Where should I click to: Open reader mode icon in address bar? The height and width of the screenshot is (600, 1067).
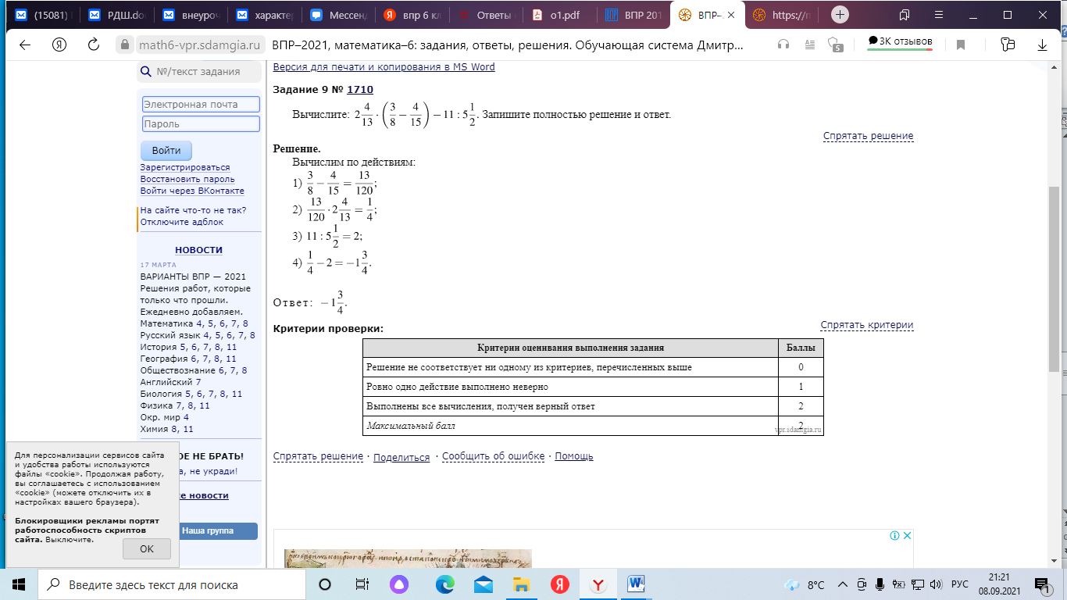coord(811,45)
